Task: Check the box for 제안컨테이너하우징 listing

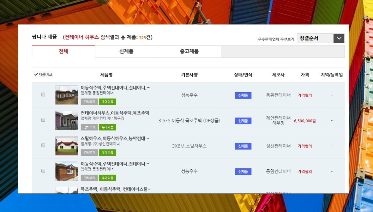Action: pyautogui.click(x=43, y=120)
